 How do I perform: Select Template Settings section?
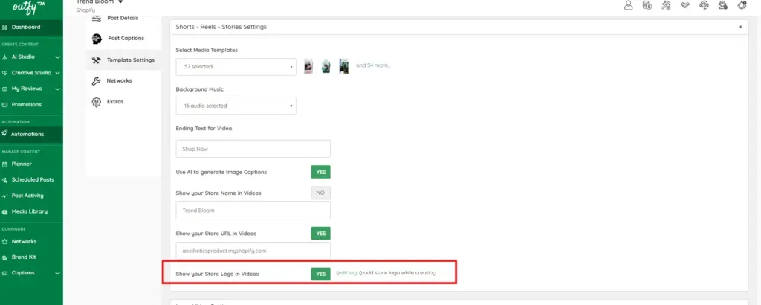pos(131,60)
